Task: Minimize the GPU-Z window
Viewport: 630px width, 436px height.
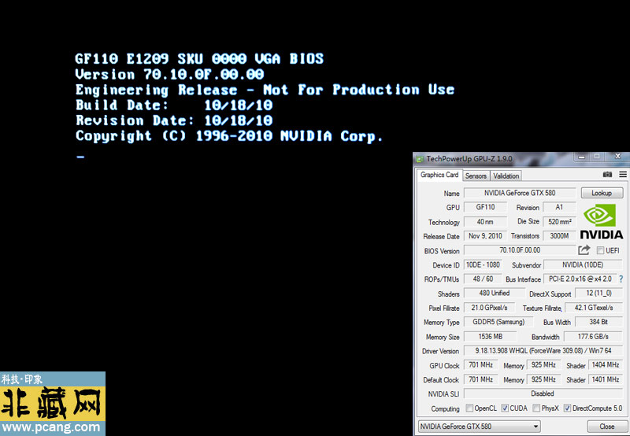Action: pyautogui.click(x=581, y=157)
